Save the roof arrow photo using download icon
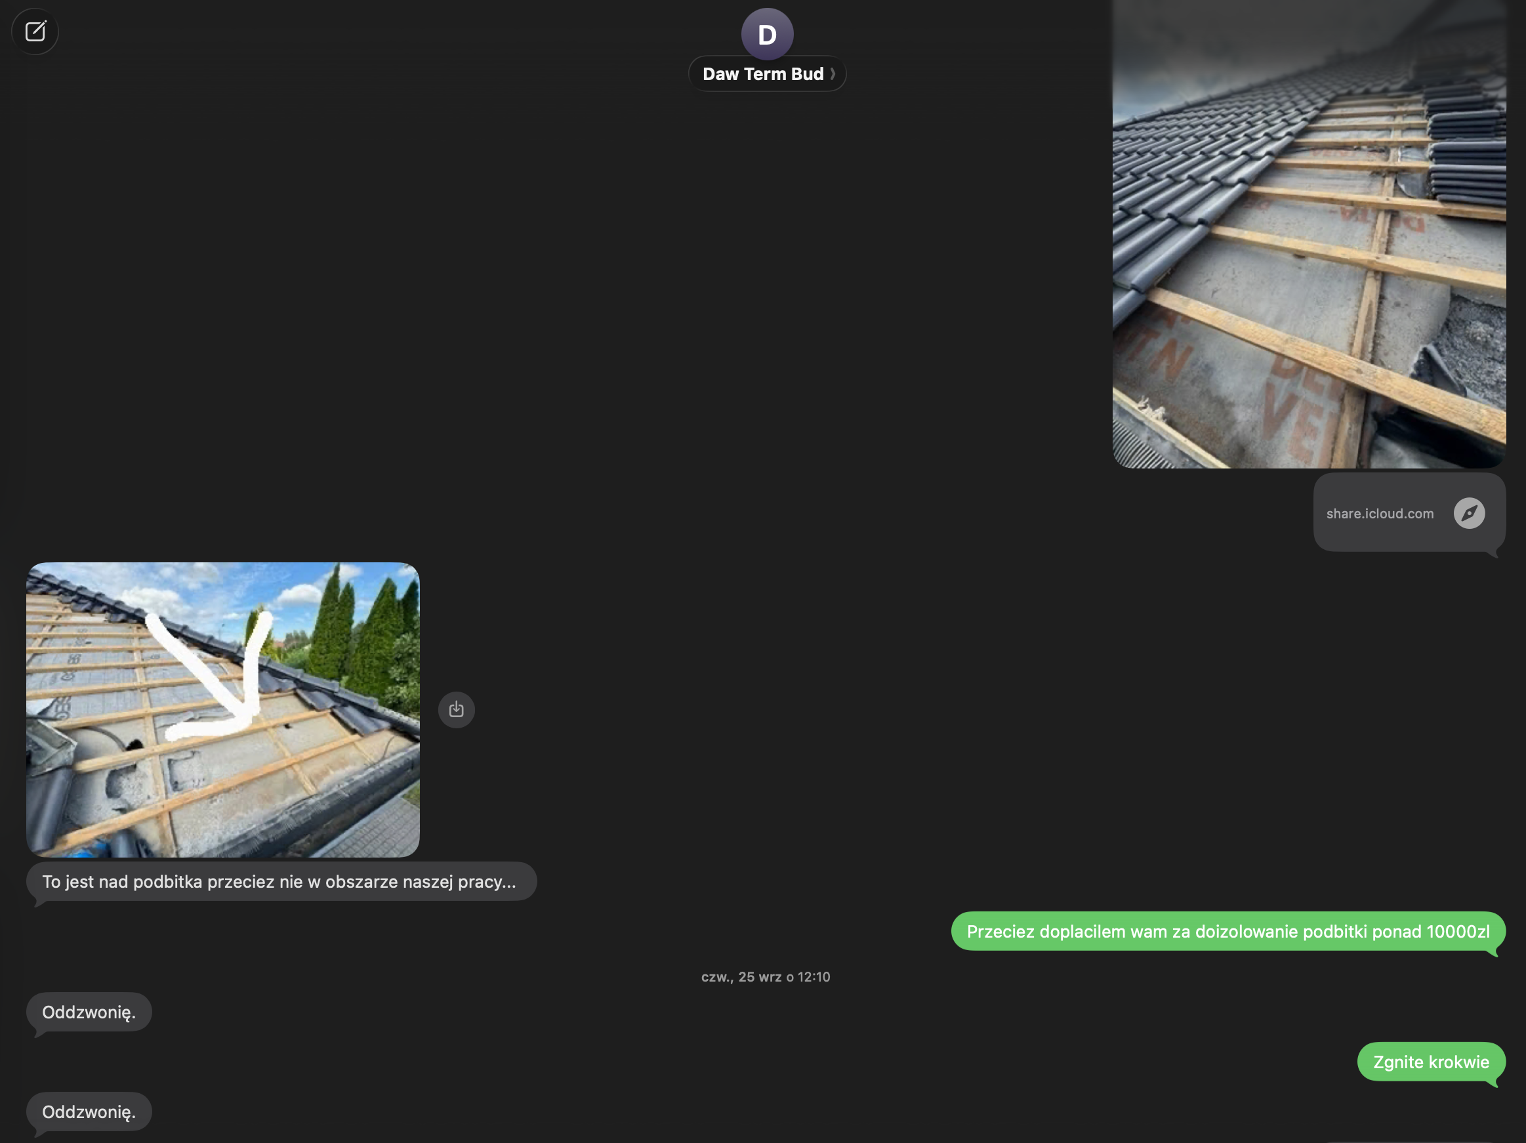Image resolution: width=1526 pixels, height=1143 pixels. tap(456, 709)
